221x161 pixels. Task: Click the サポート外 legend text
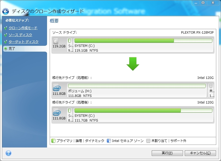click(x=178, y=141)
